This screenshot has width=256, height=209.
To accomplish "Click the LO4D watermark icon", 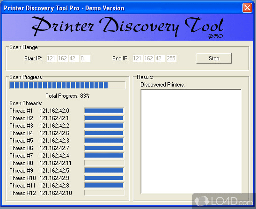I will coord(202,201).
